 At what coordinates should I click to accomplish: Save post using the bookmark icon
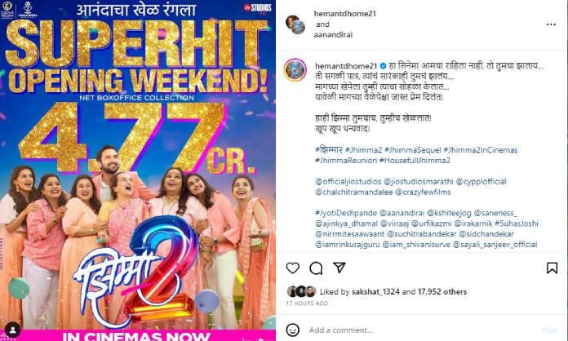552,268
